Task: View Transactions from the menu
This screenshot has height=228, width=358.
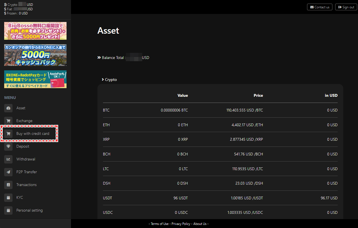Action: (26, 185)
